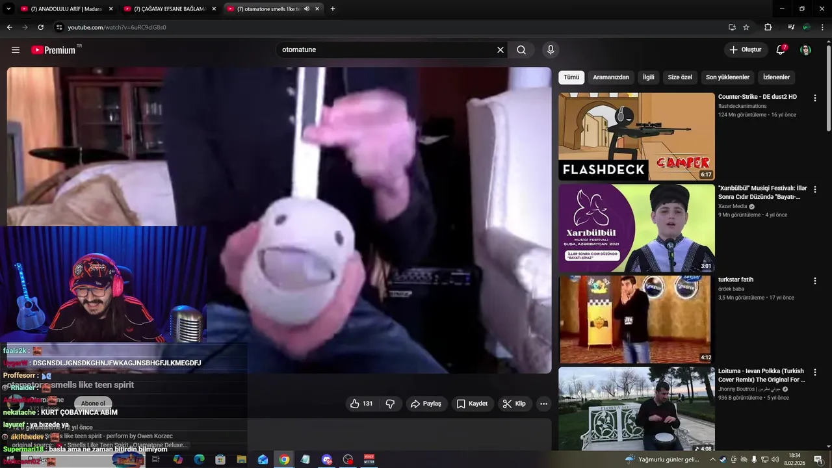Clear the otomatune search text
Viewport: 832px width, 468px height.
pyautogui.click(x=500, y=50)
